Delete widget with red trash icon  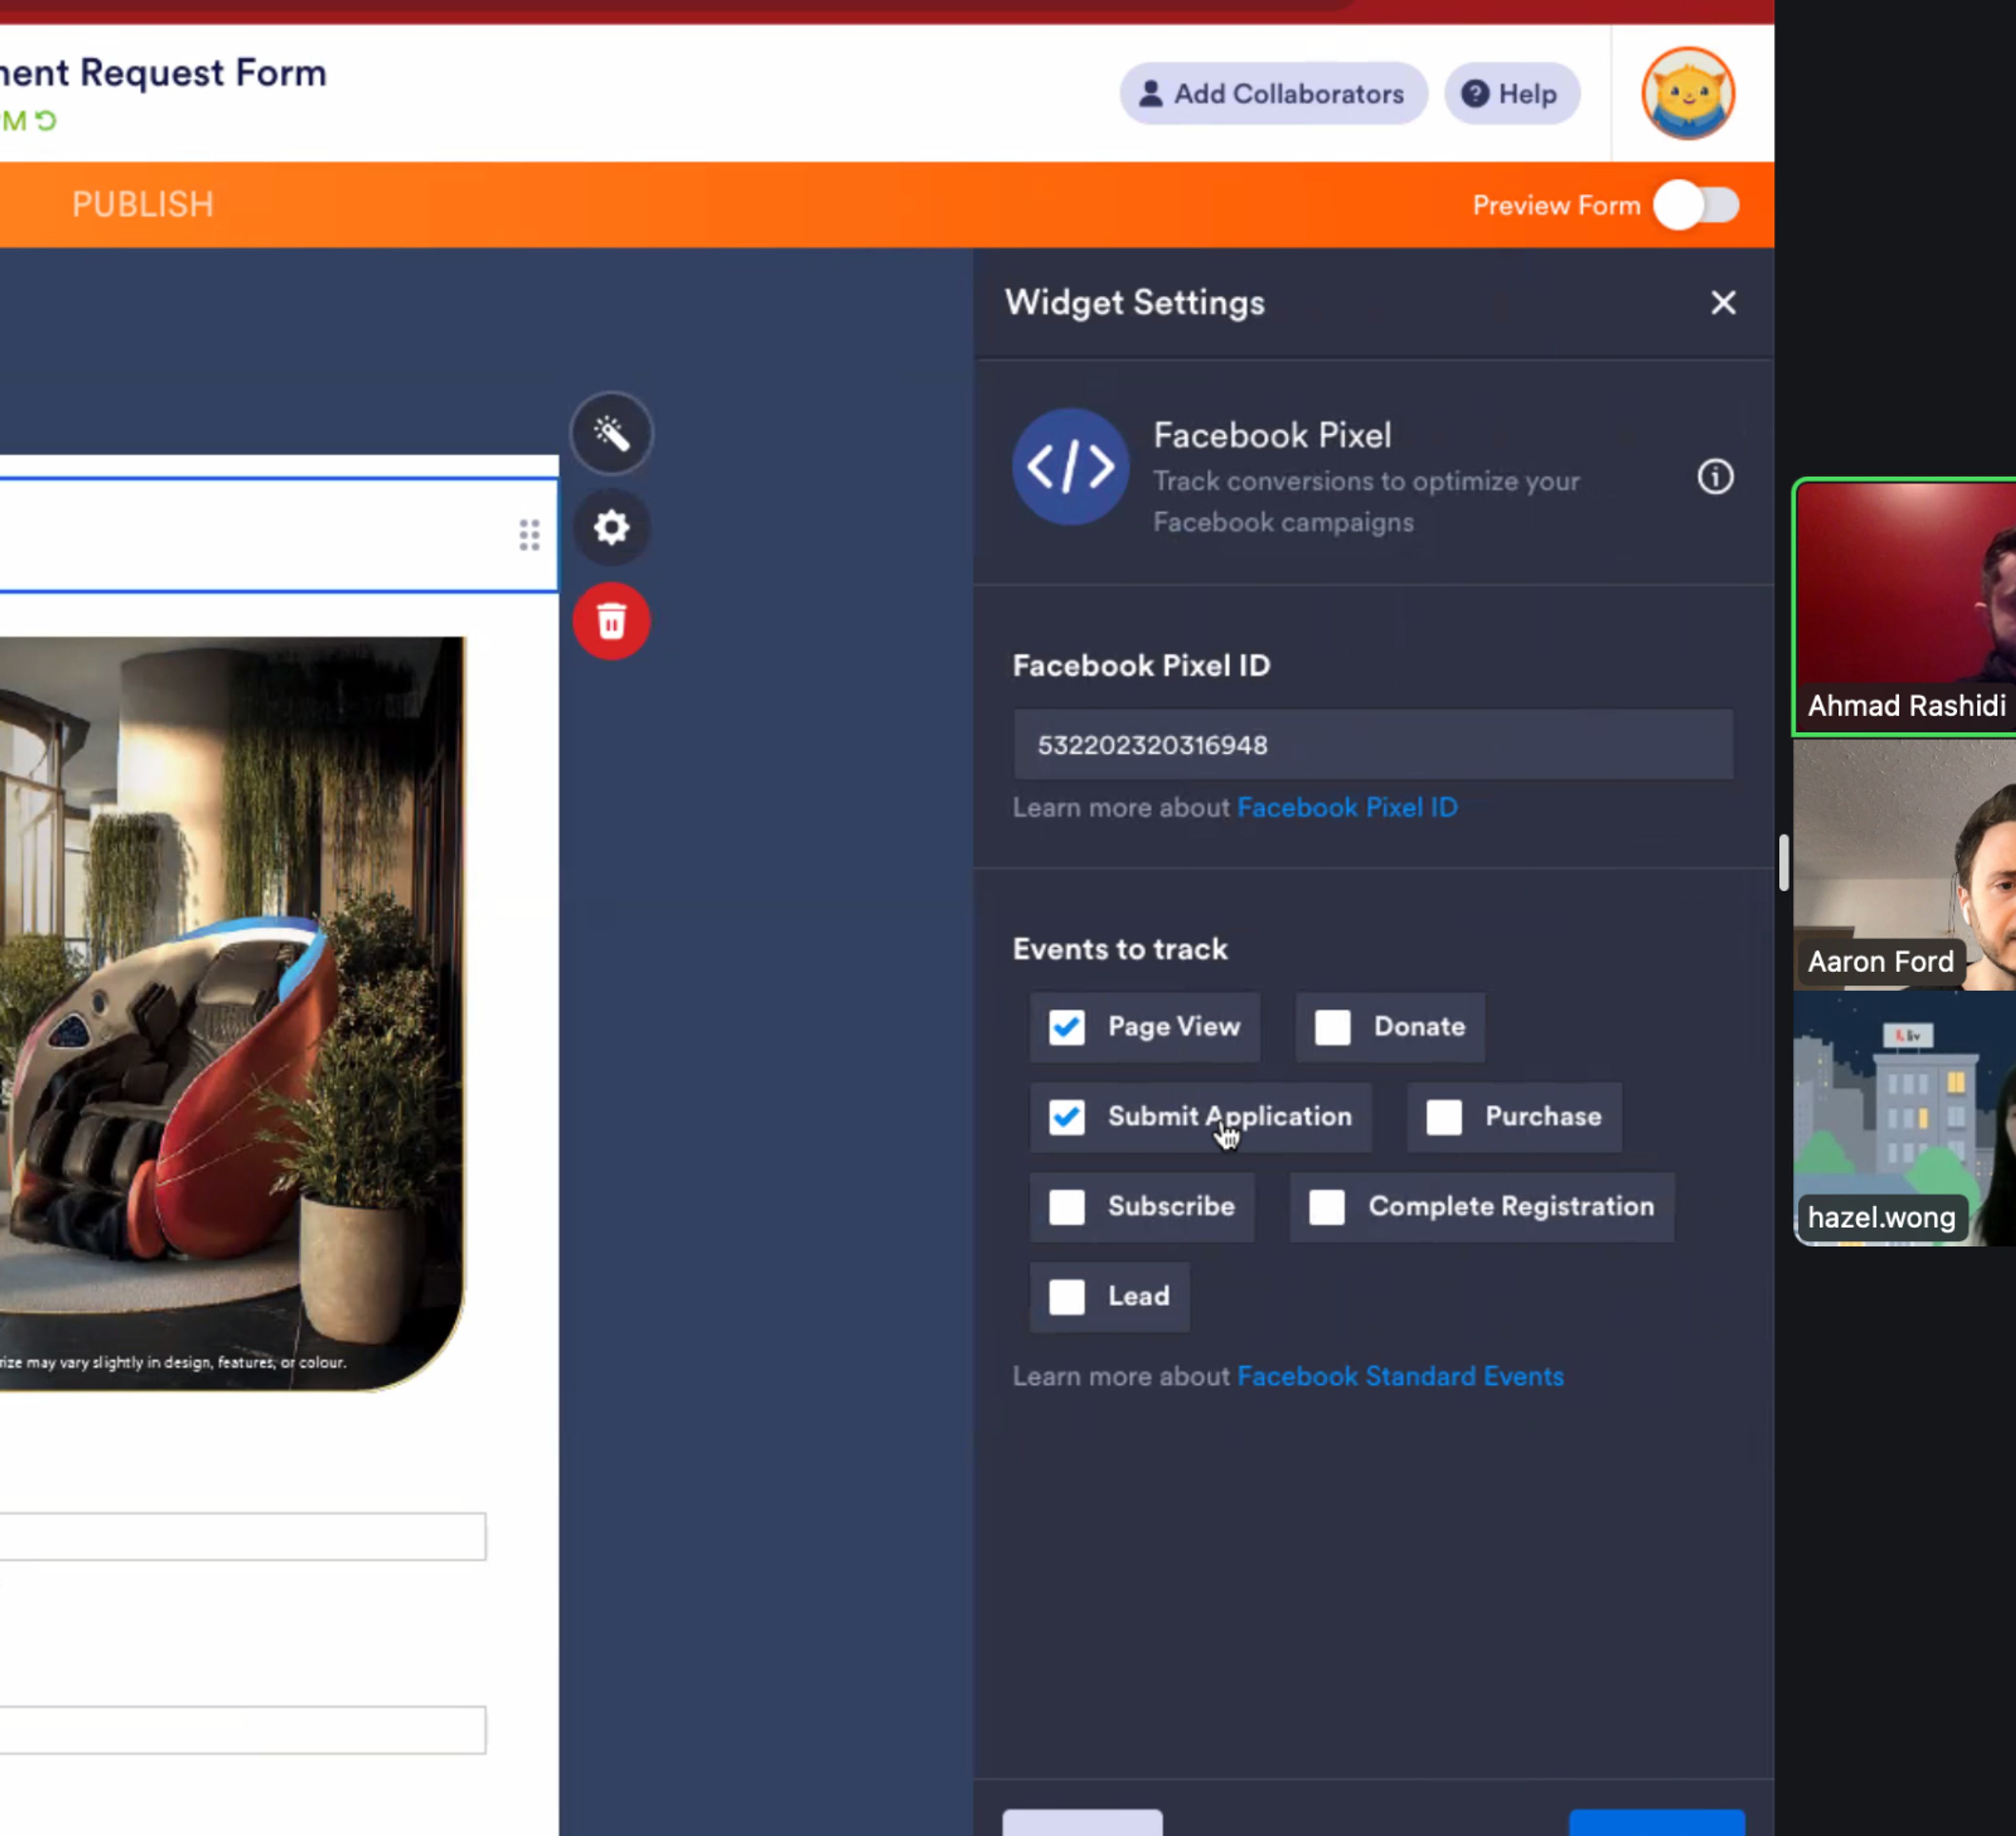point(611,621)
